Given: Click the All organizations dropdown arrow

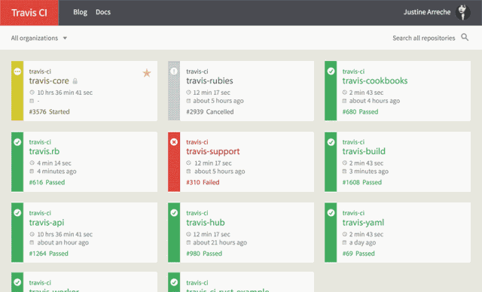Looking at the screenshot, I should [x=65, y=38].
